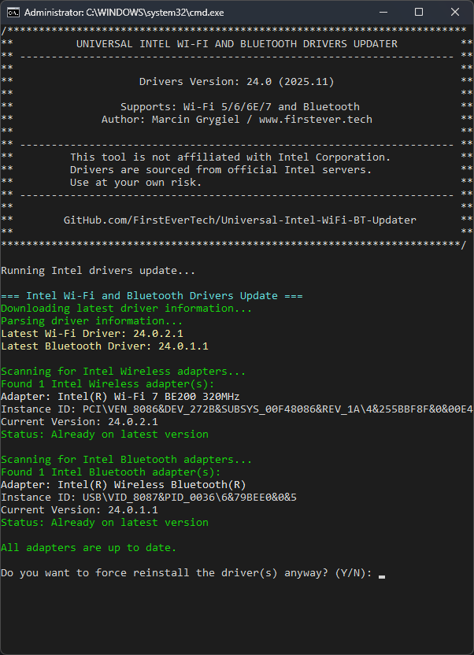Click Current Version 24.0.2.1 text
The height and width of the screenshot is (655, 474).
click(x=79, y=422)
